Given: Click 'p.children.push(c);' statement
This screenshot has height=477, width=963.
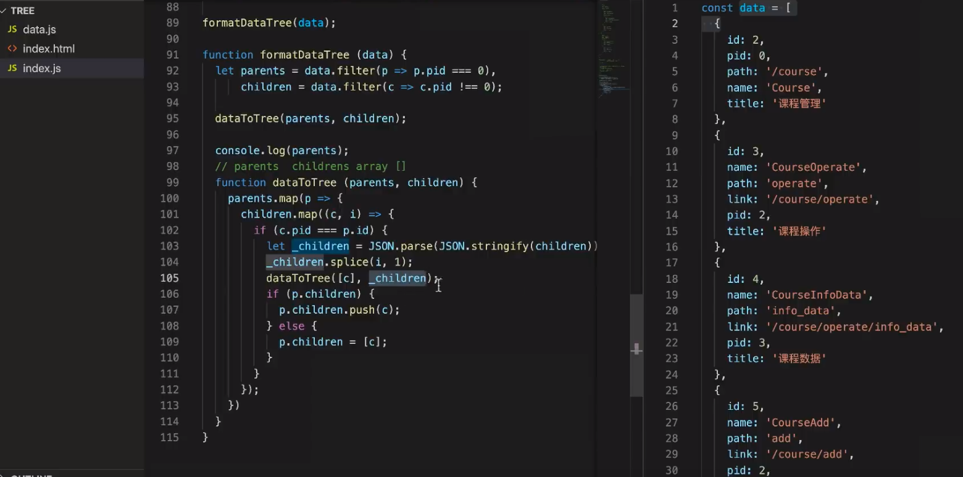Looking at the screenshot, I should tap(340, 310).
